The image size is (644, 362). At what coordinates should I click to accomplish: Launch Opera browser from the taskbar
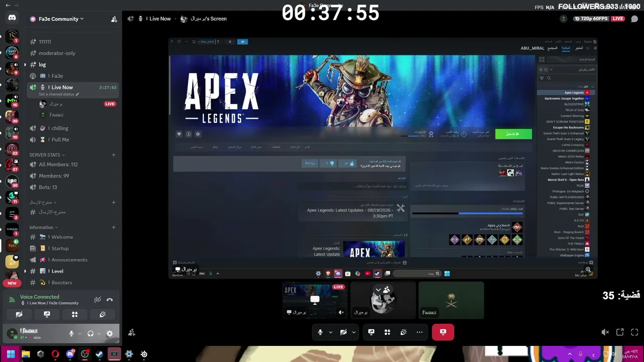click(x=55, y=354)
